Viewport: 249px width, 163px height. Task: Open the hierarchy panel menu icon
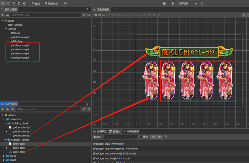pyautogui.click(x=87, y=9)
